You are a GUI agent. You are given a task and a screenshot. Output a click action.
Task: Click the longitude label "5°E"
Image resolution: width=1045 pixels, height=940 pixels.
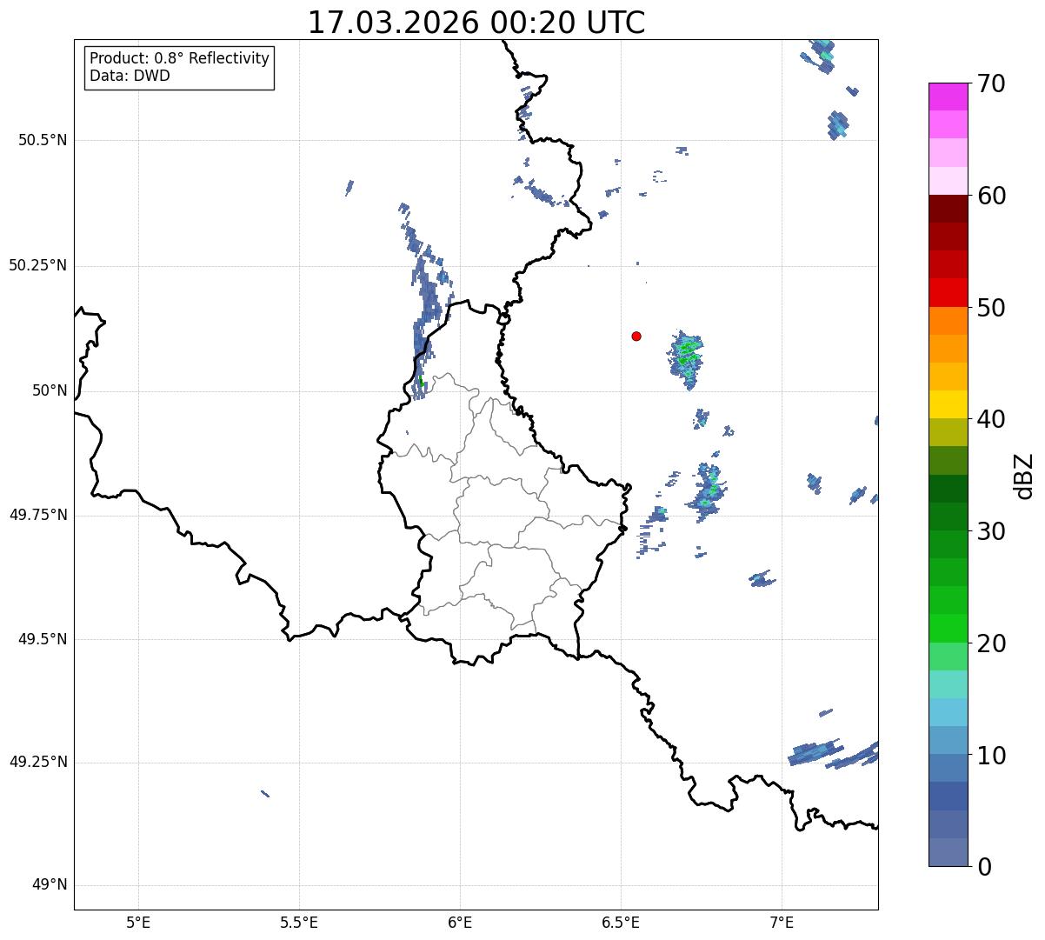point(138,922)
